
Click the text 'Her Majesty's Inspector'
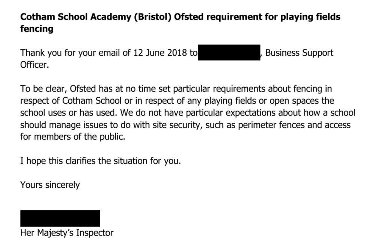pos(66,233)
